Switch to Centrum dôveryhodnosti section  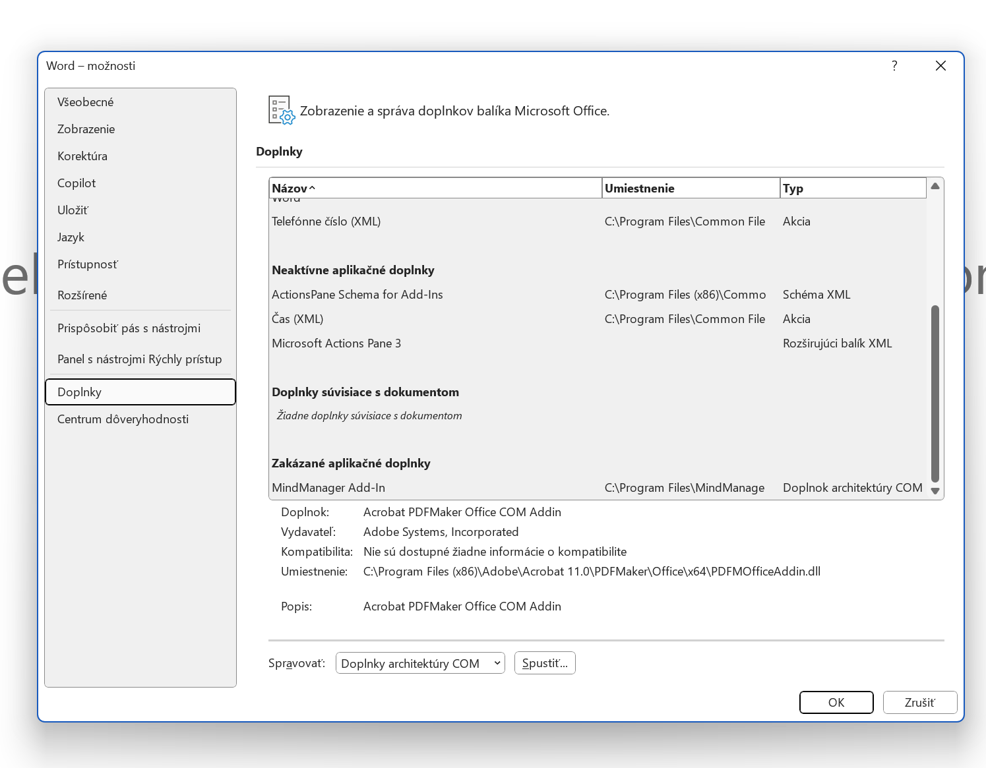point(123,419)
